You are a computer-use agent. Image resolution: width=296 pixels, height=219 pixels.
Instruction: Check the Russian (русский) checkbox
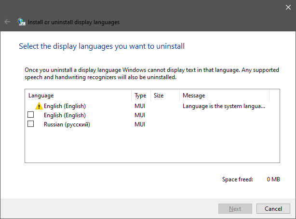[30, 124]
